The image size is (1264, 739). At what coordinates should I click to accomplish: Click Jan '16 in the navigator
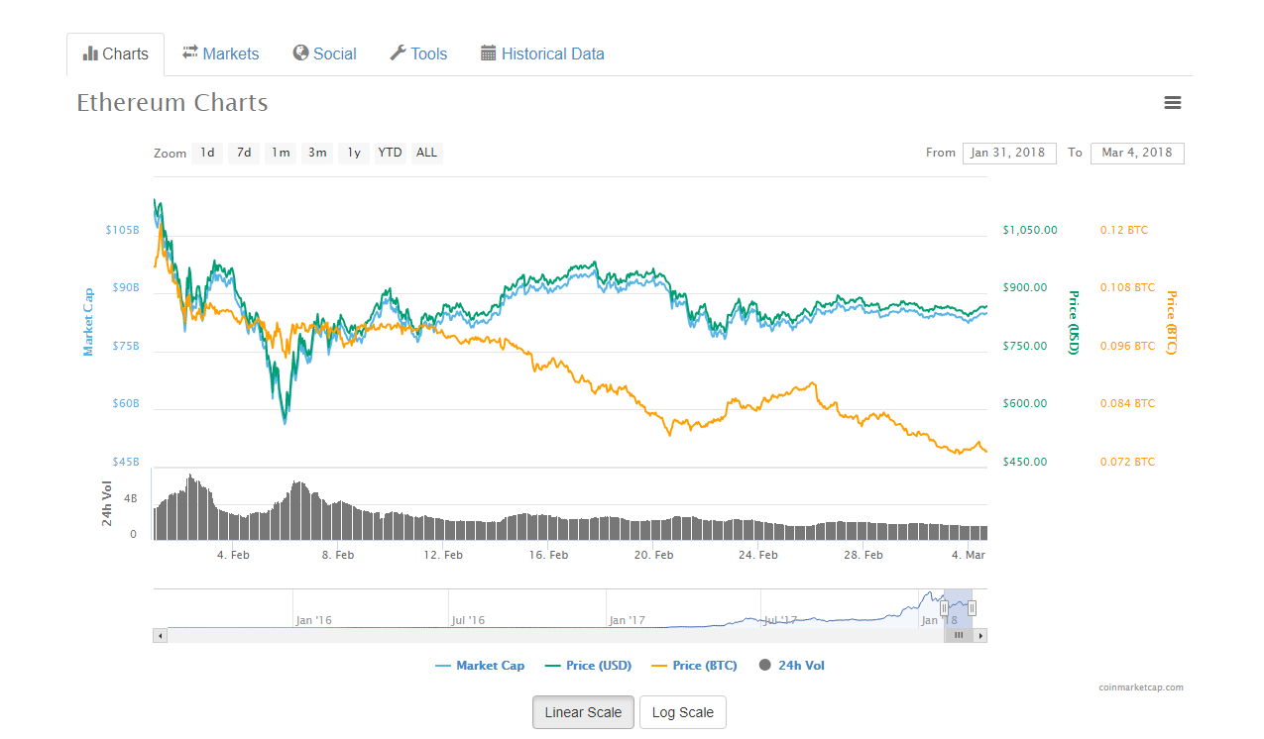313,620
